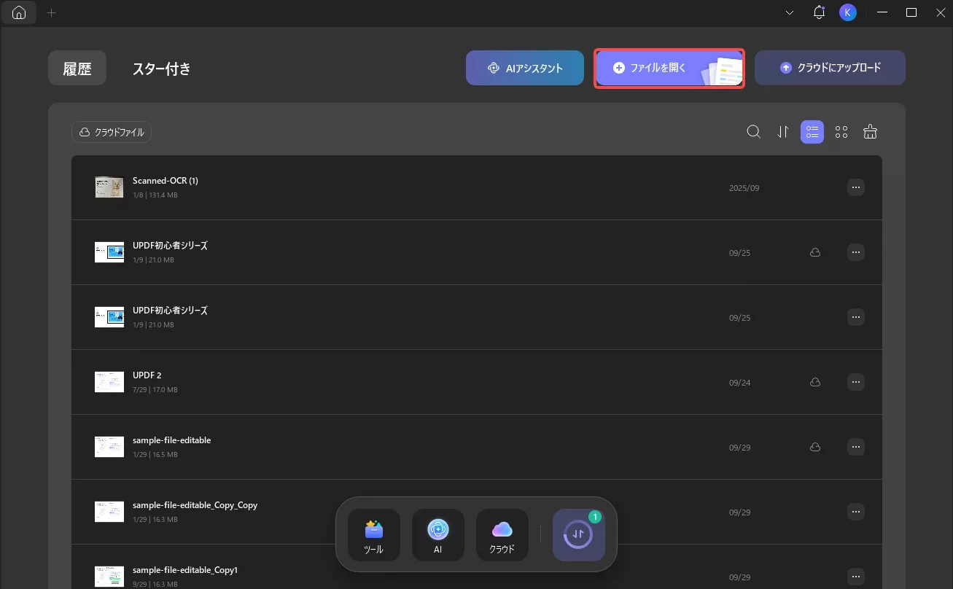Launch the AIアシスタント button
The image size is (953, 589).
(525, 68)
